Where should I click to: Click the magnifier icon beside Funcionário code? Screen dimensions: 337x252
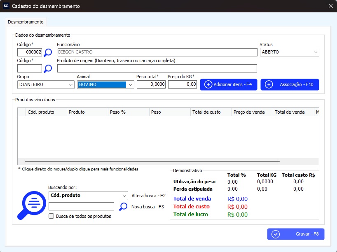pos(48,52)
